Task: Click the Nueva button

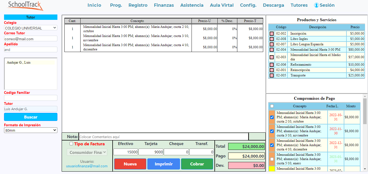Action: 130,164
